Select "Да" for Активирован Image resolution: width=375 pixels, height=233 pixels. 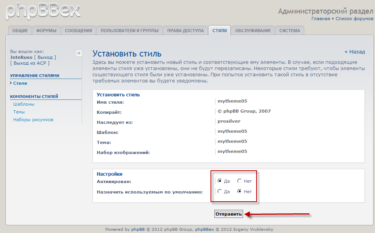[x=220, y=181]
